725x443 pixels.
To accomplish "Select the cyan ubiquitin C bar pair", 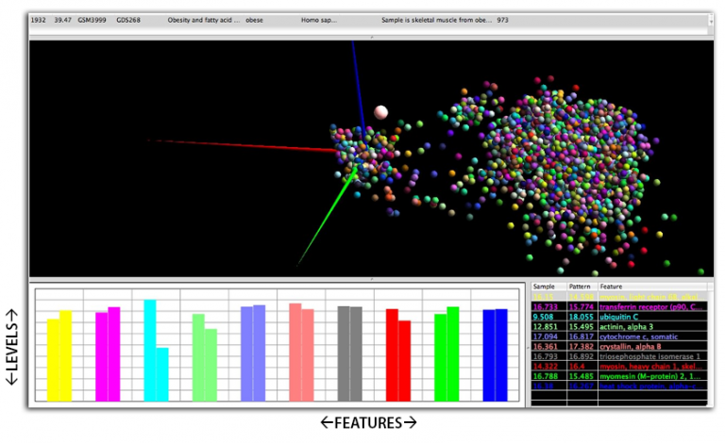I will 156,351.
